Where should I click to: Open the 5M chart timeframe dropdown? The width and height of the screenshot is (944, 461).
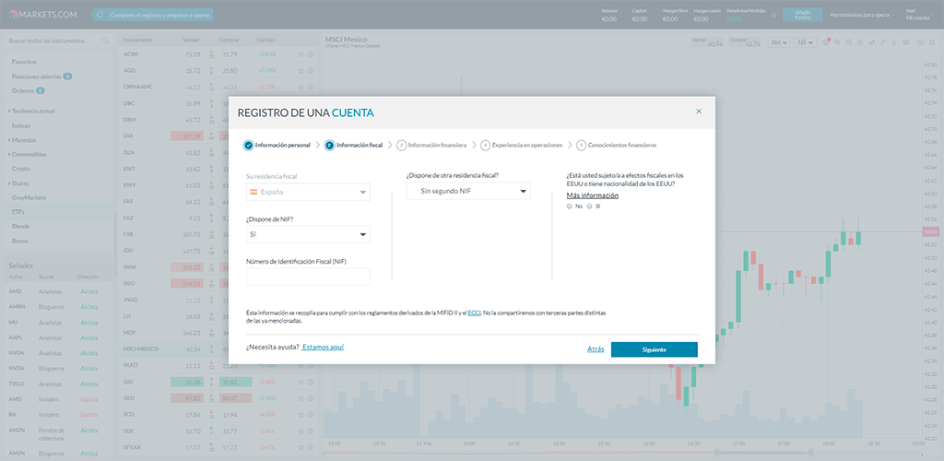(780, 42)
